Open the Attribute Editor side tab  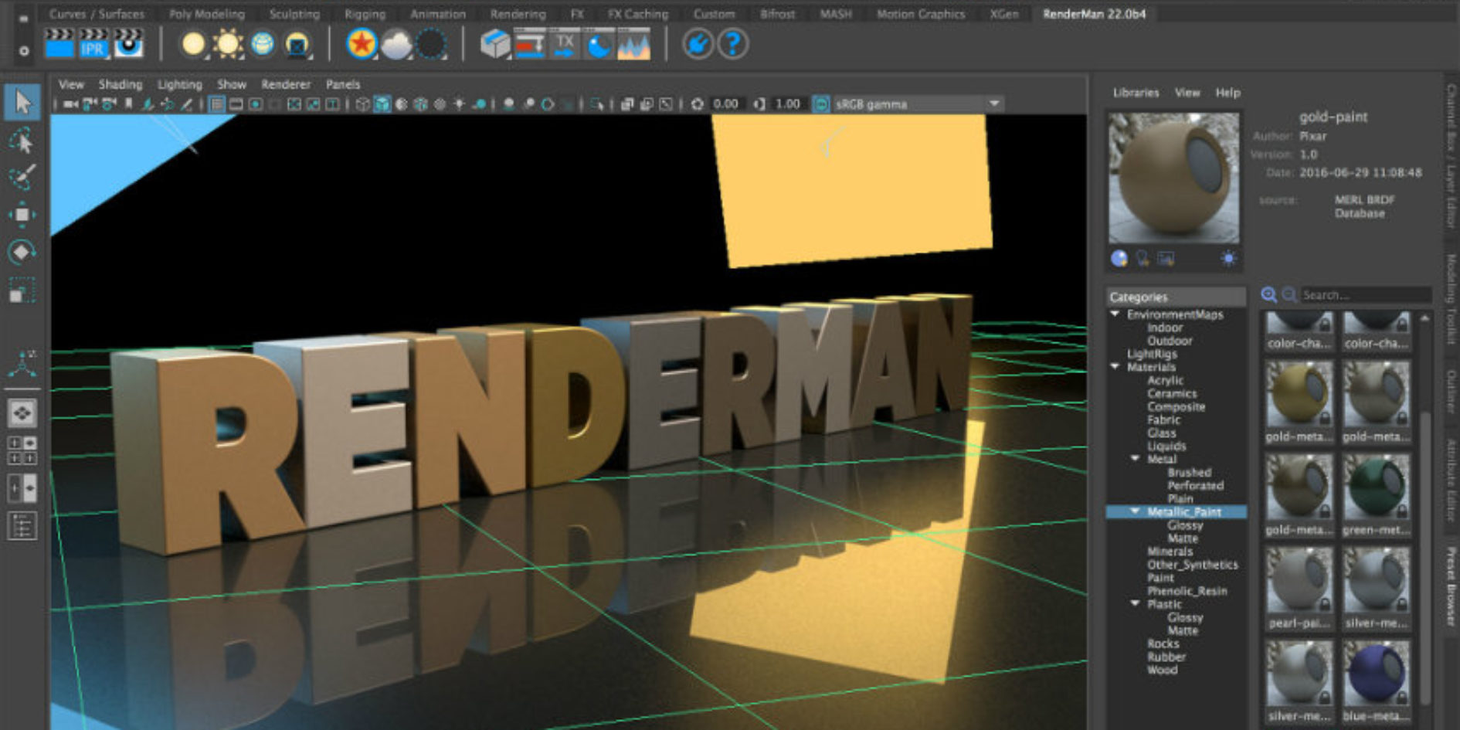tap(1450, 480)
